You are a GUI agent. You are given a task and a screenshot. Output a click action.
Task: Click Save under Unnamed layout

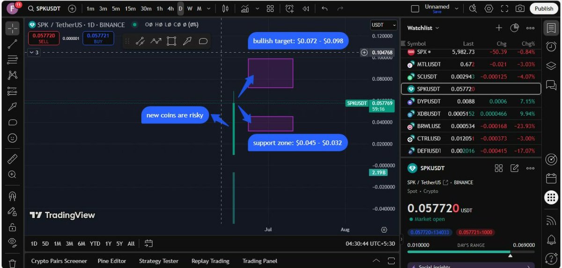[437, 12]
